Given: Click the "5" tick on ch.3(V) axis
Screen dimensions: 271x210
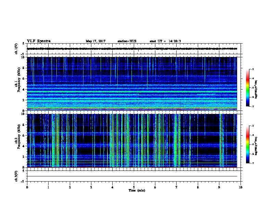Looking at the screenshot, I should click(24, 171).
